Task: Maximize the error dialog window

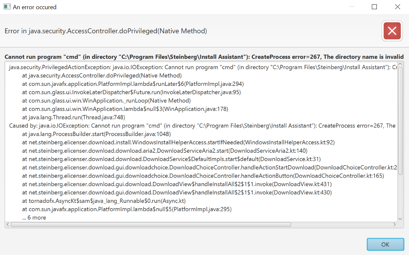Action: 374,7
